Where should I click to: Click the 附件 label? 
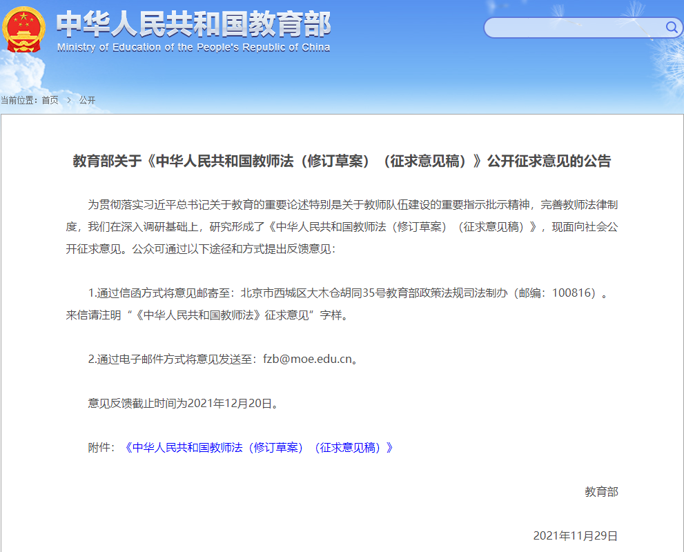99,447
